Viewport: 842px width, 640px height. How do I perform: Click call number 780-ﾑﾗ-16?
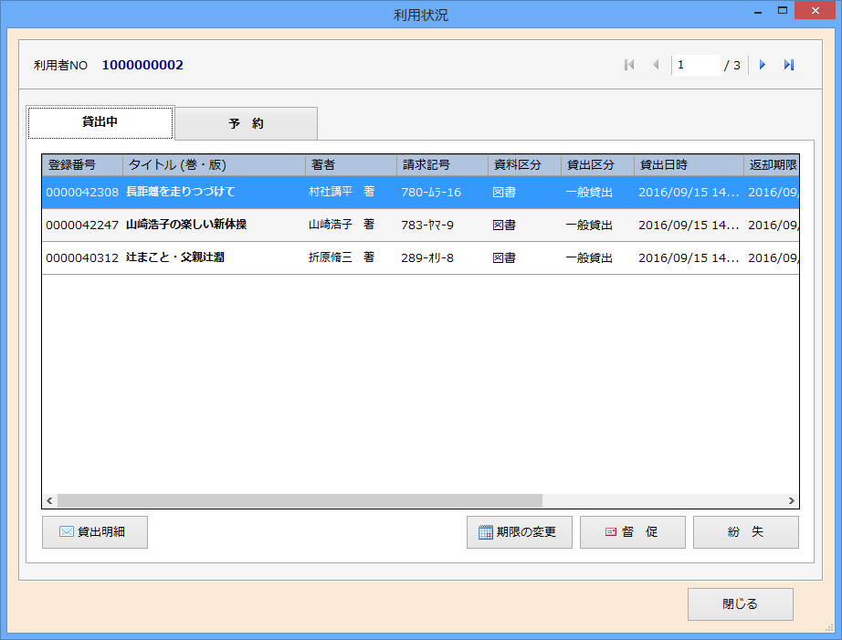click(x=431, y=193)
